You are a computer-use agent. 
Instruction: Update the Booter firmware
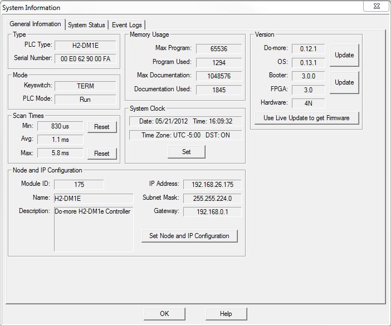point(344,82)
